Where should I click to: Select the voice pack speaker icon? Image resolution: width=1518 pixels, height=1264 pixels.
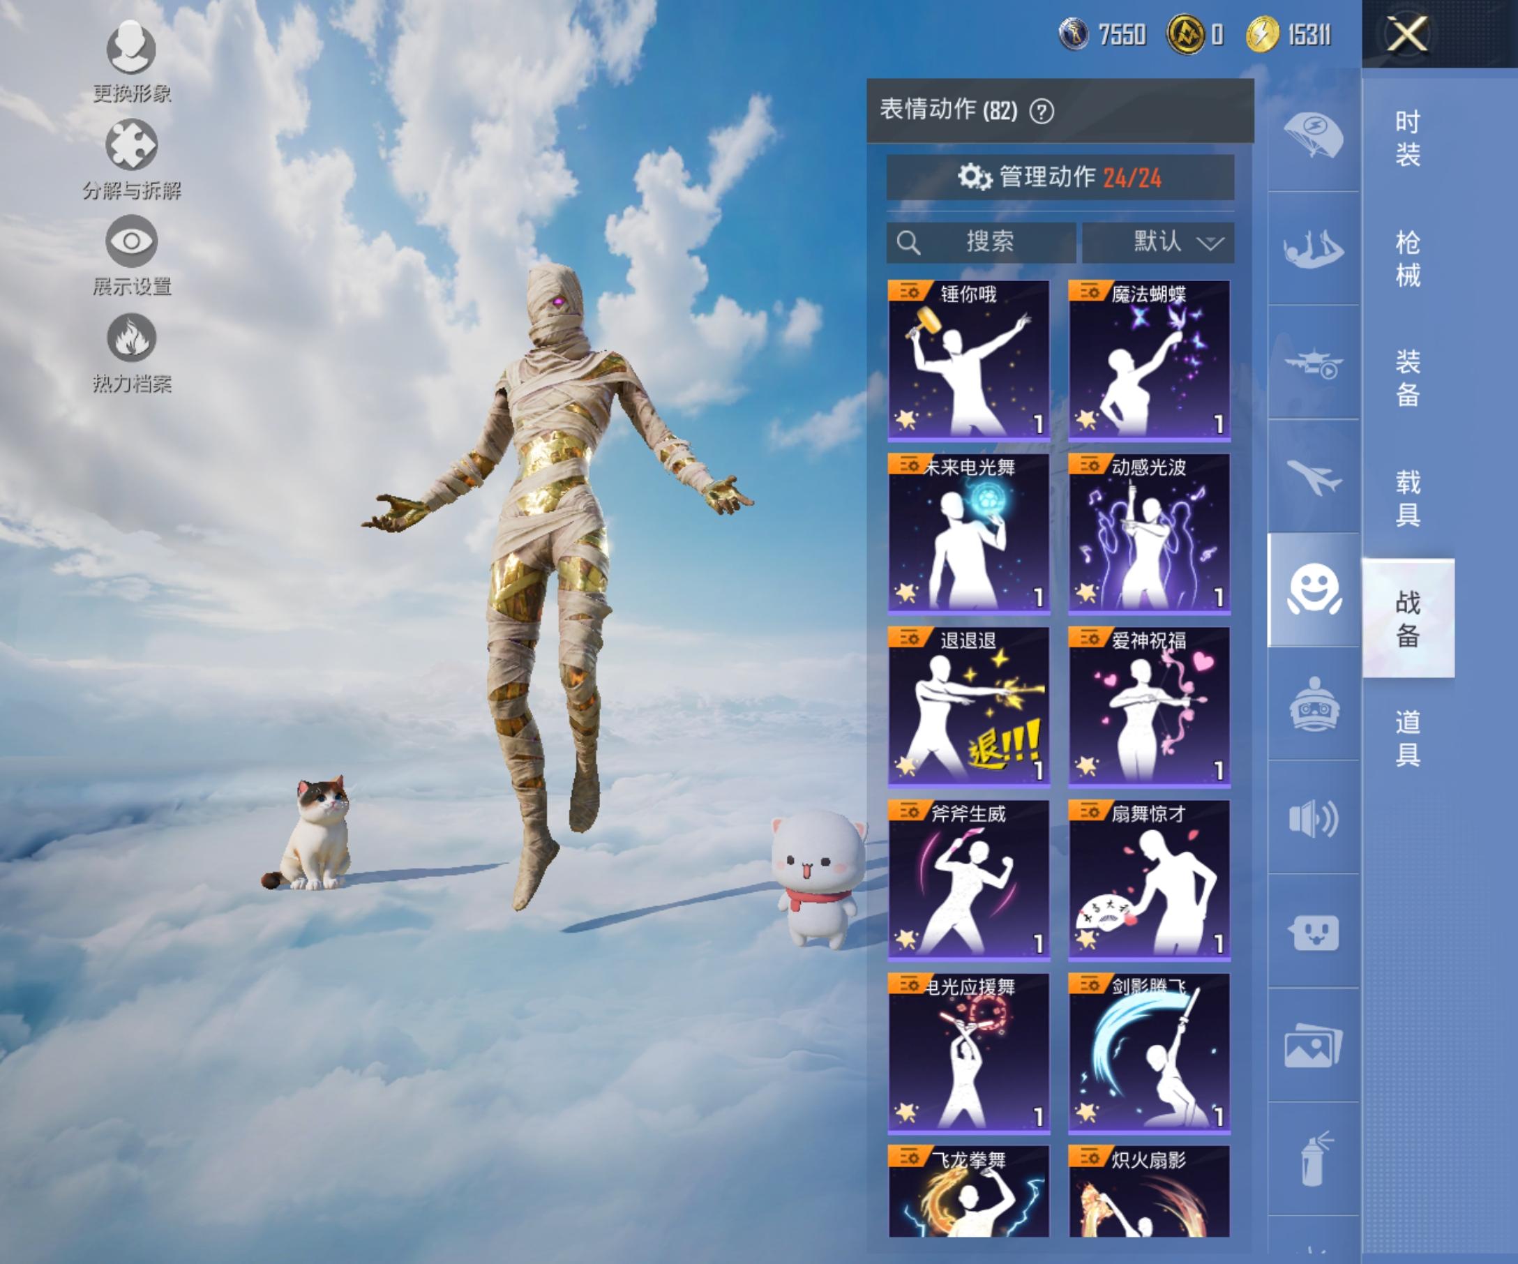1313,819
